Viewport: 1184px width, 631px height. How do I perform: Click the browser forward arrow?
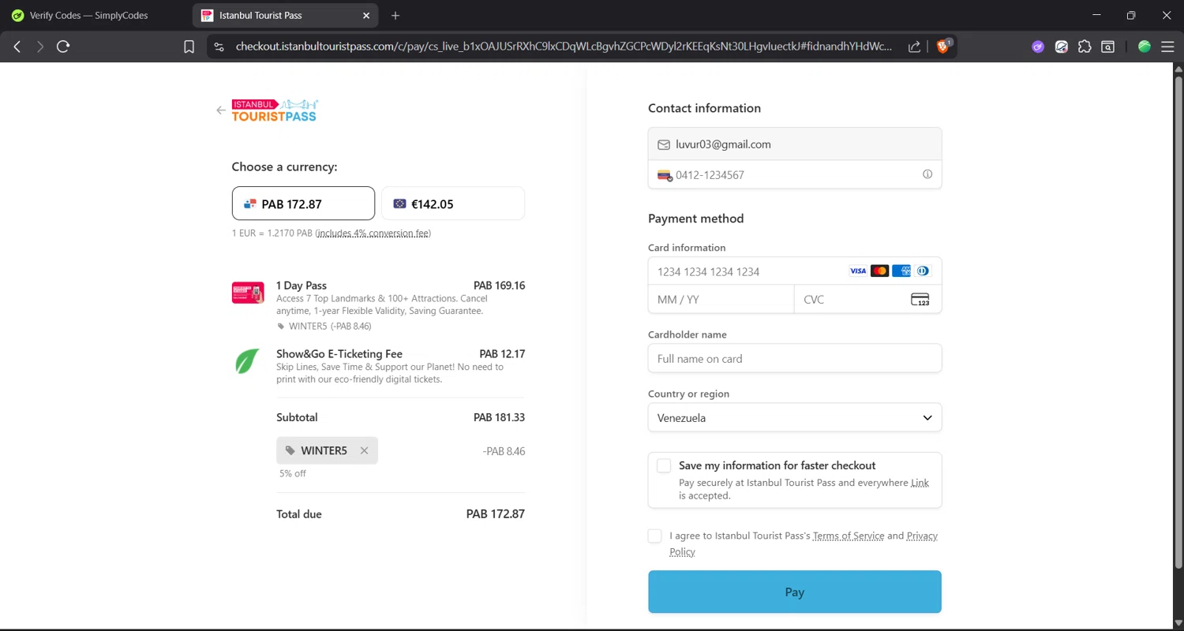(x=40, y=47)
